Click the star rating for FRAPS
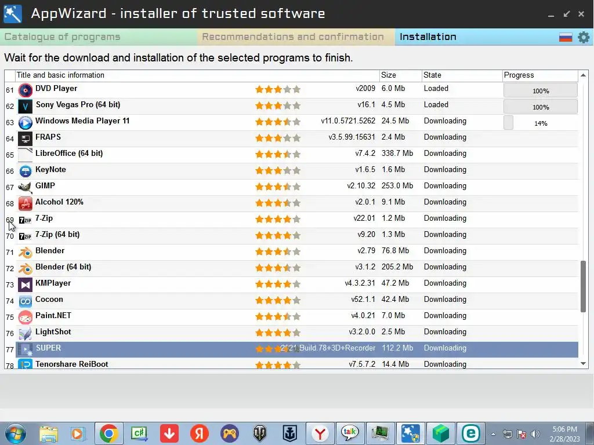Image resolution: width=594 pixels, height=445 pixels. (x=278, y=138)
